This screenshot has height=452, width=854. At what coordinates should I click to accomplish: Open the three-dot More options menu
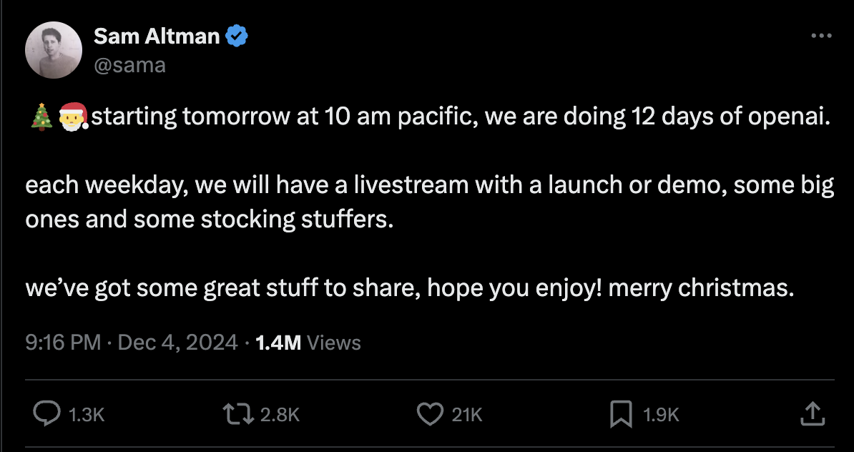[821, 36]
